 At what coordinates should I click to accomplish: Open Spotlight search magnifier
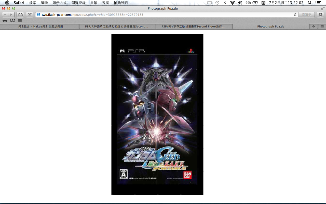click(310, 3)
